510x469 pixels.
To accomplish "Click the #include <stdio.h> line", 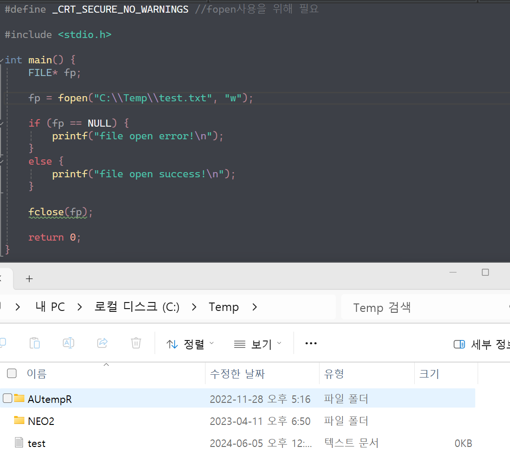I will pos(58,35).
